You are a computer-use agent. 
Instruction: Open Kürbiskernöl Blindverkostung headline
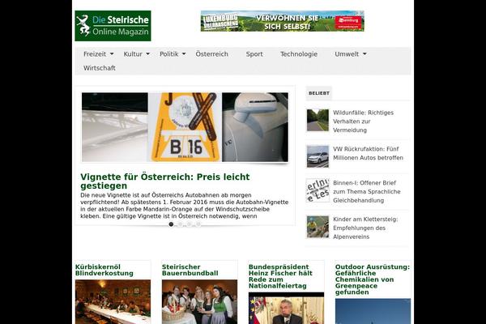104,270
